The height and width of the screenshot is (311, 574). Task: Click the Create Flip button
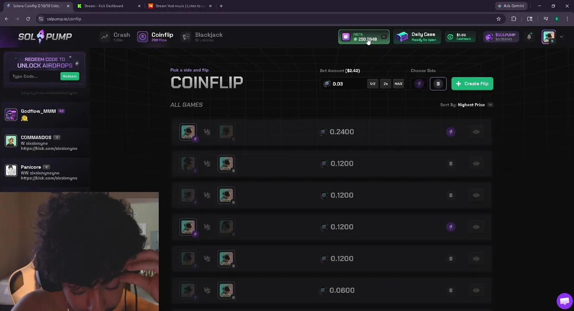472,84
